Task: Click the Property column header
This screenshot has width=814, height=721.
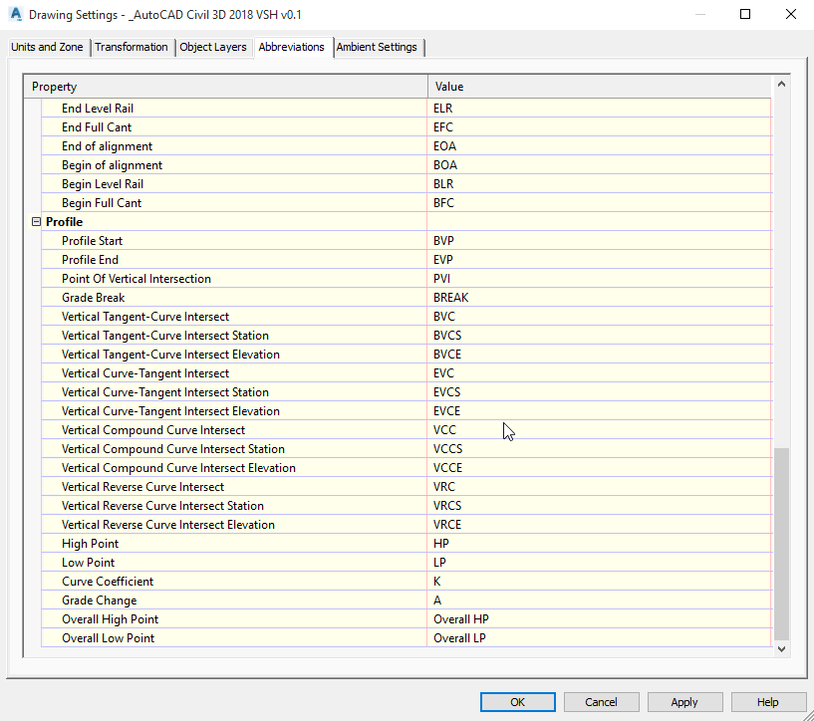Action: pos(229,87)
